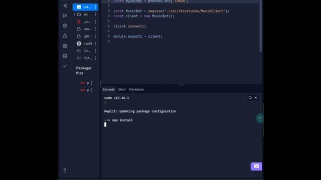Open src folder options menu
The width and height of the screenshot is (321, 180).
click(95, 14)
